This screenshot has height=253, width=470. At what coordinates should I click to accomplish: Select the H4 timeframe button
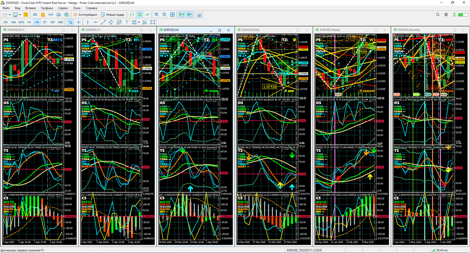(37, 22)
